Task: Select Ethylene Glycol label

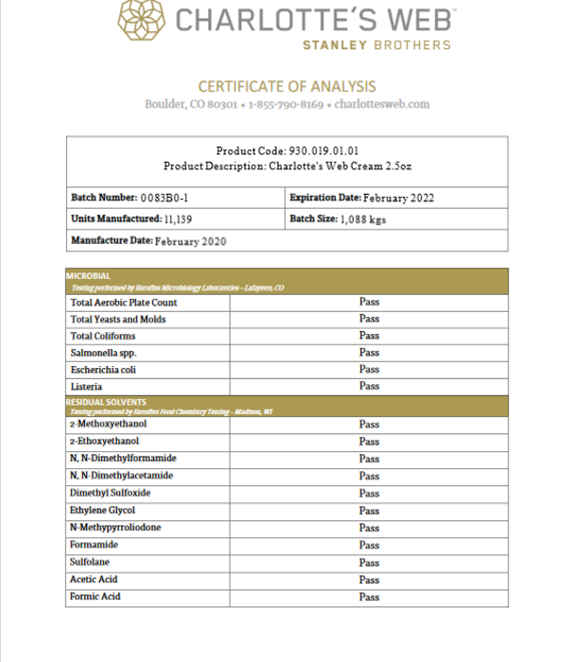Action: tap(102, 511)
